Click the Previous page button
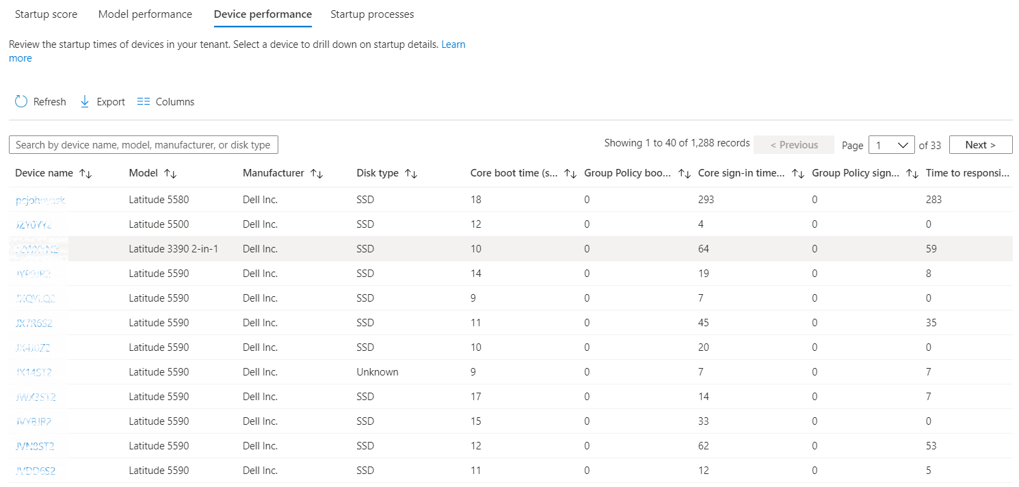This screenshot has height=487, width=1019. point(793,144)
